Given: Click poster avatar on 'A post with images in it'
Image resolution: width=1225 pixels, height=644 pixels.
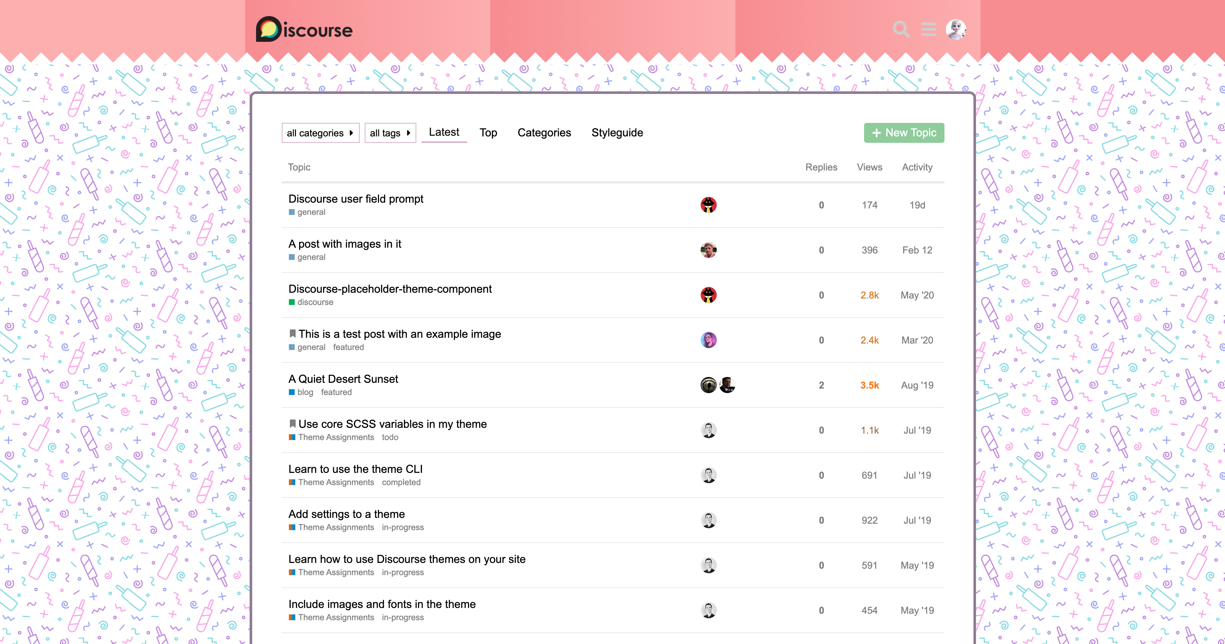Looking at the screenshot, I should point(708,250).
